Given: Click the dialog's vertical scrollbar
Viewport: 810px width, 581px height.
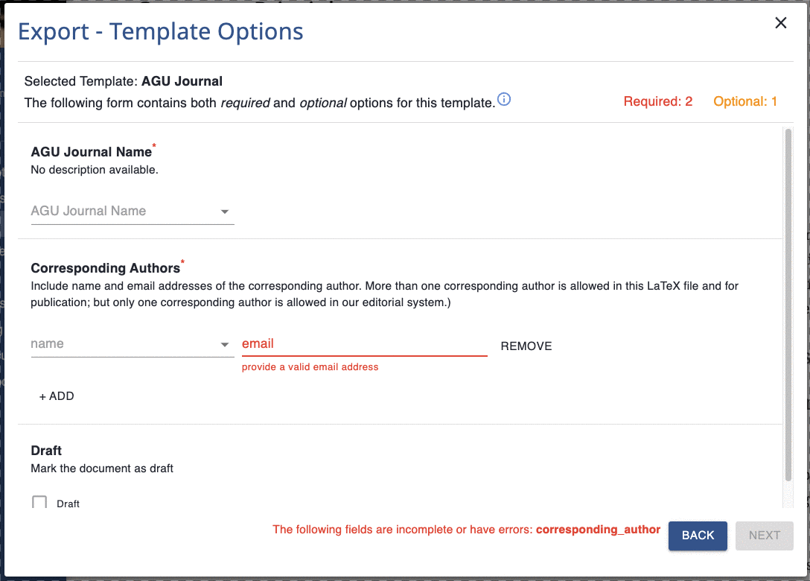Looking at the screenshot, I should pyautogui.click(x=788, y=305).
